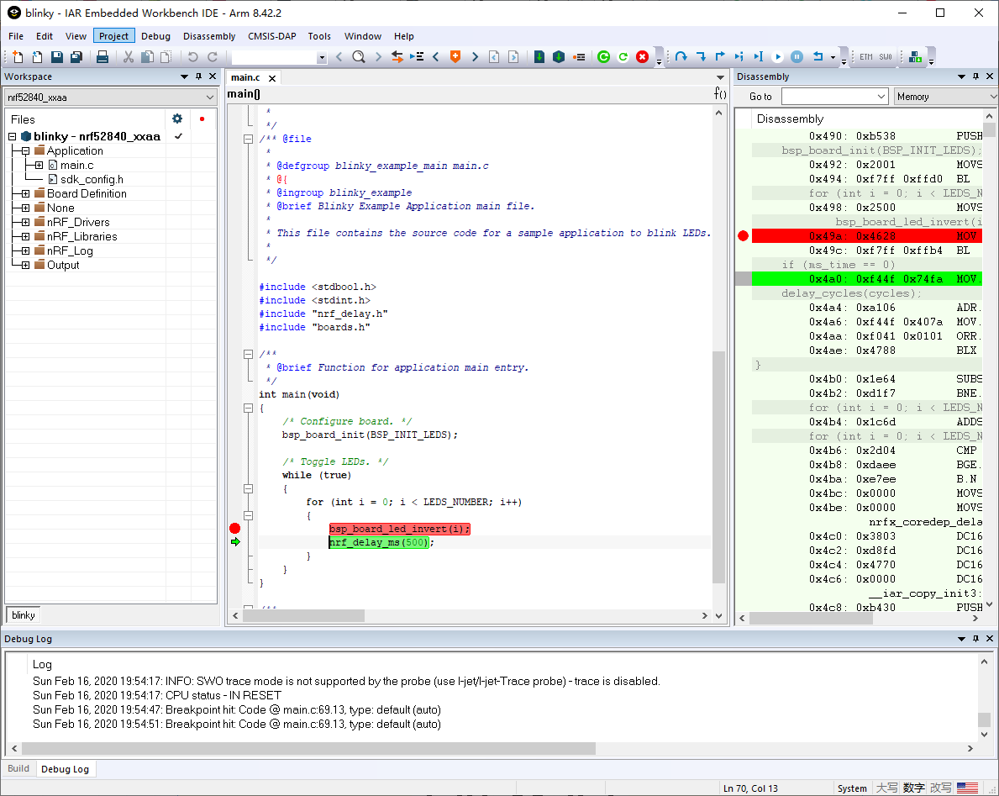Open the toolbar quick search dropdown
Screen dimensions: 999x796
tap(322, 57)
